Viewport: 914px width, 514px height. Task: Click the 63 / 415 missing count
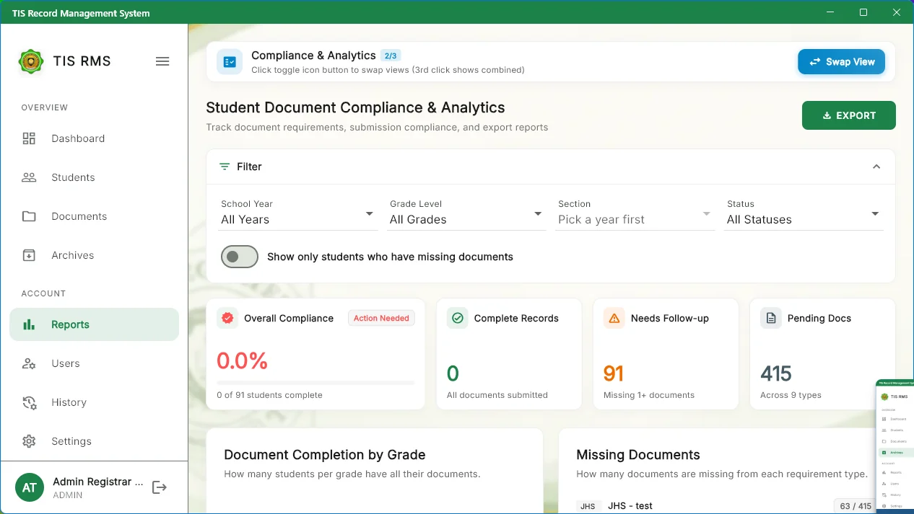[x=856, y=506]
